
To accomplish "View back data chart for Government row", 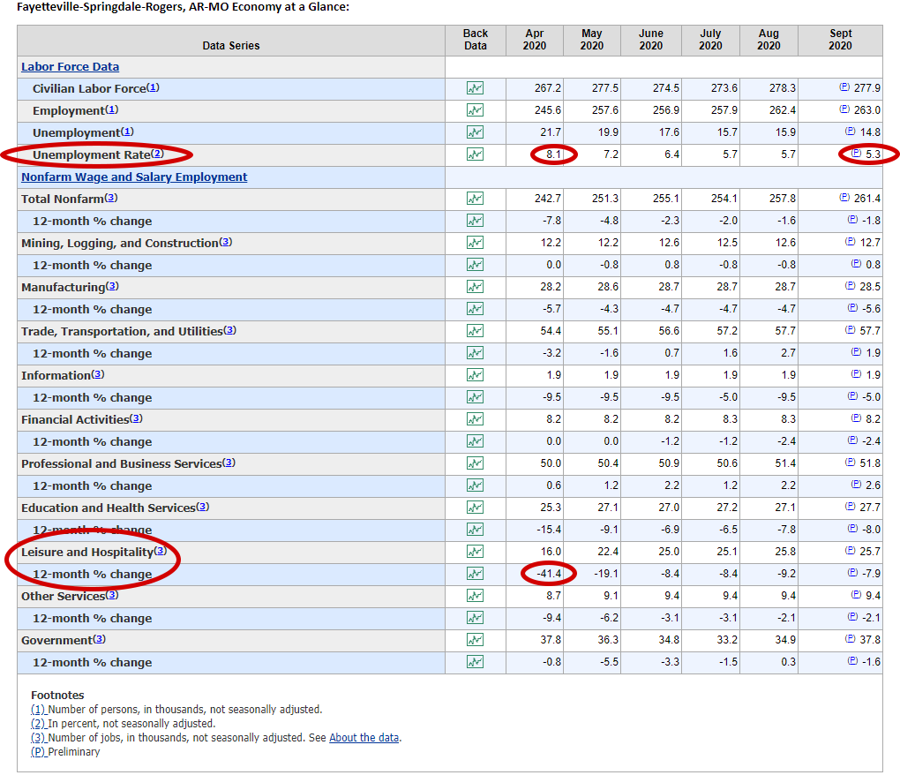I will point(475,640).
